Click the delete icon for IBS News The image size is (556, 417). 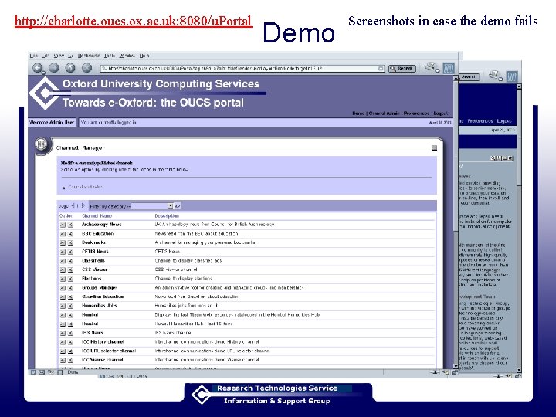pos(70,333)
